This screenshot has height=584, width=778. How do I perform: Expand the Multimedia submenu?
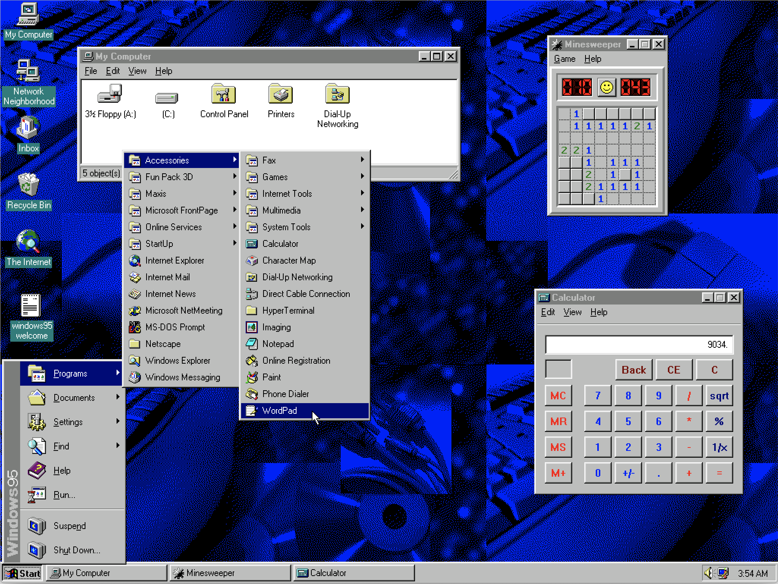coord(282,210)
